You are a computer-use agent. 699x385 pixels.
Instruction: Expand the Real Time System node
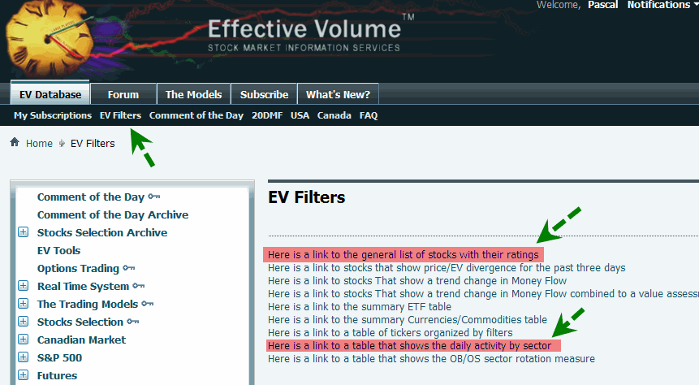[x=24, y=286]
